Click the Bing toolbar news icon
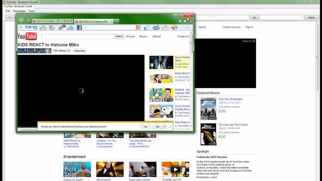 tap(43, 27)
